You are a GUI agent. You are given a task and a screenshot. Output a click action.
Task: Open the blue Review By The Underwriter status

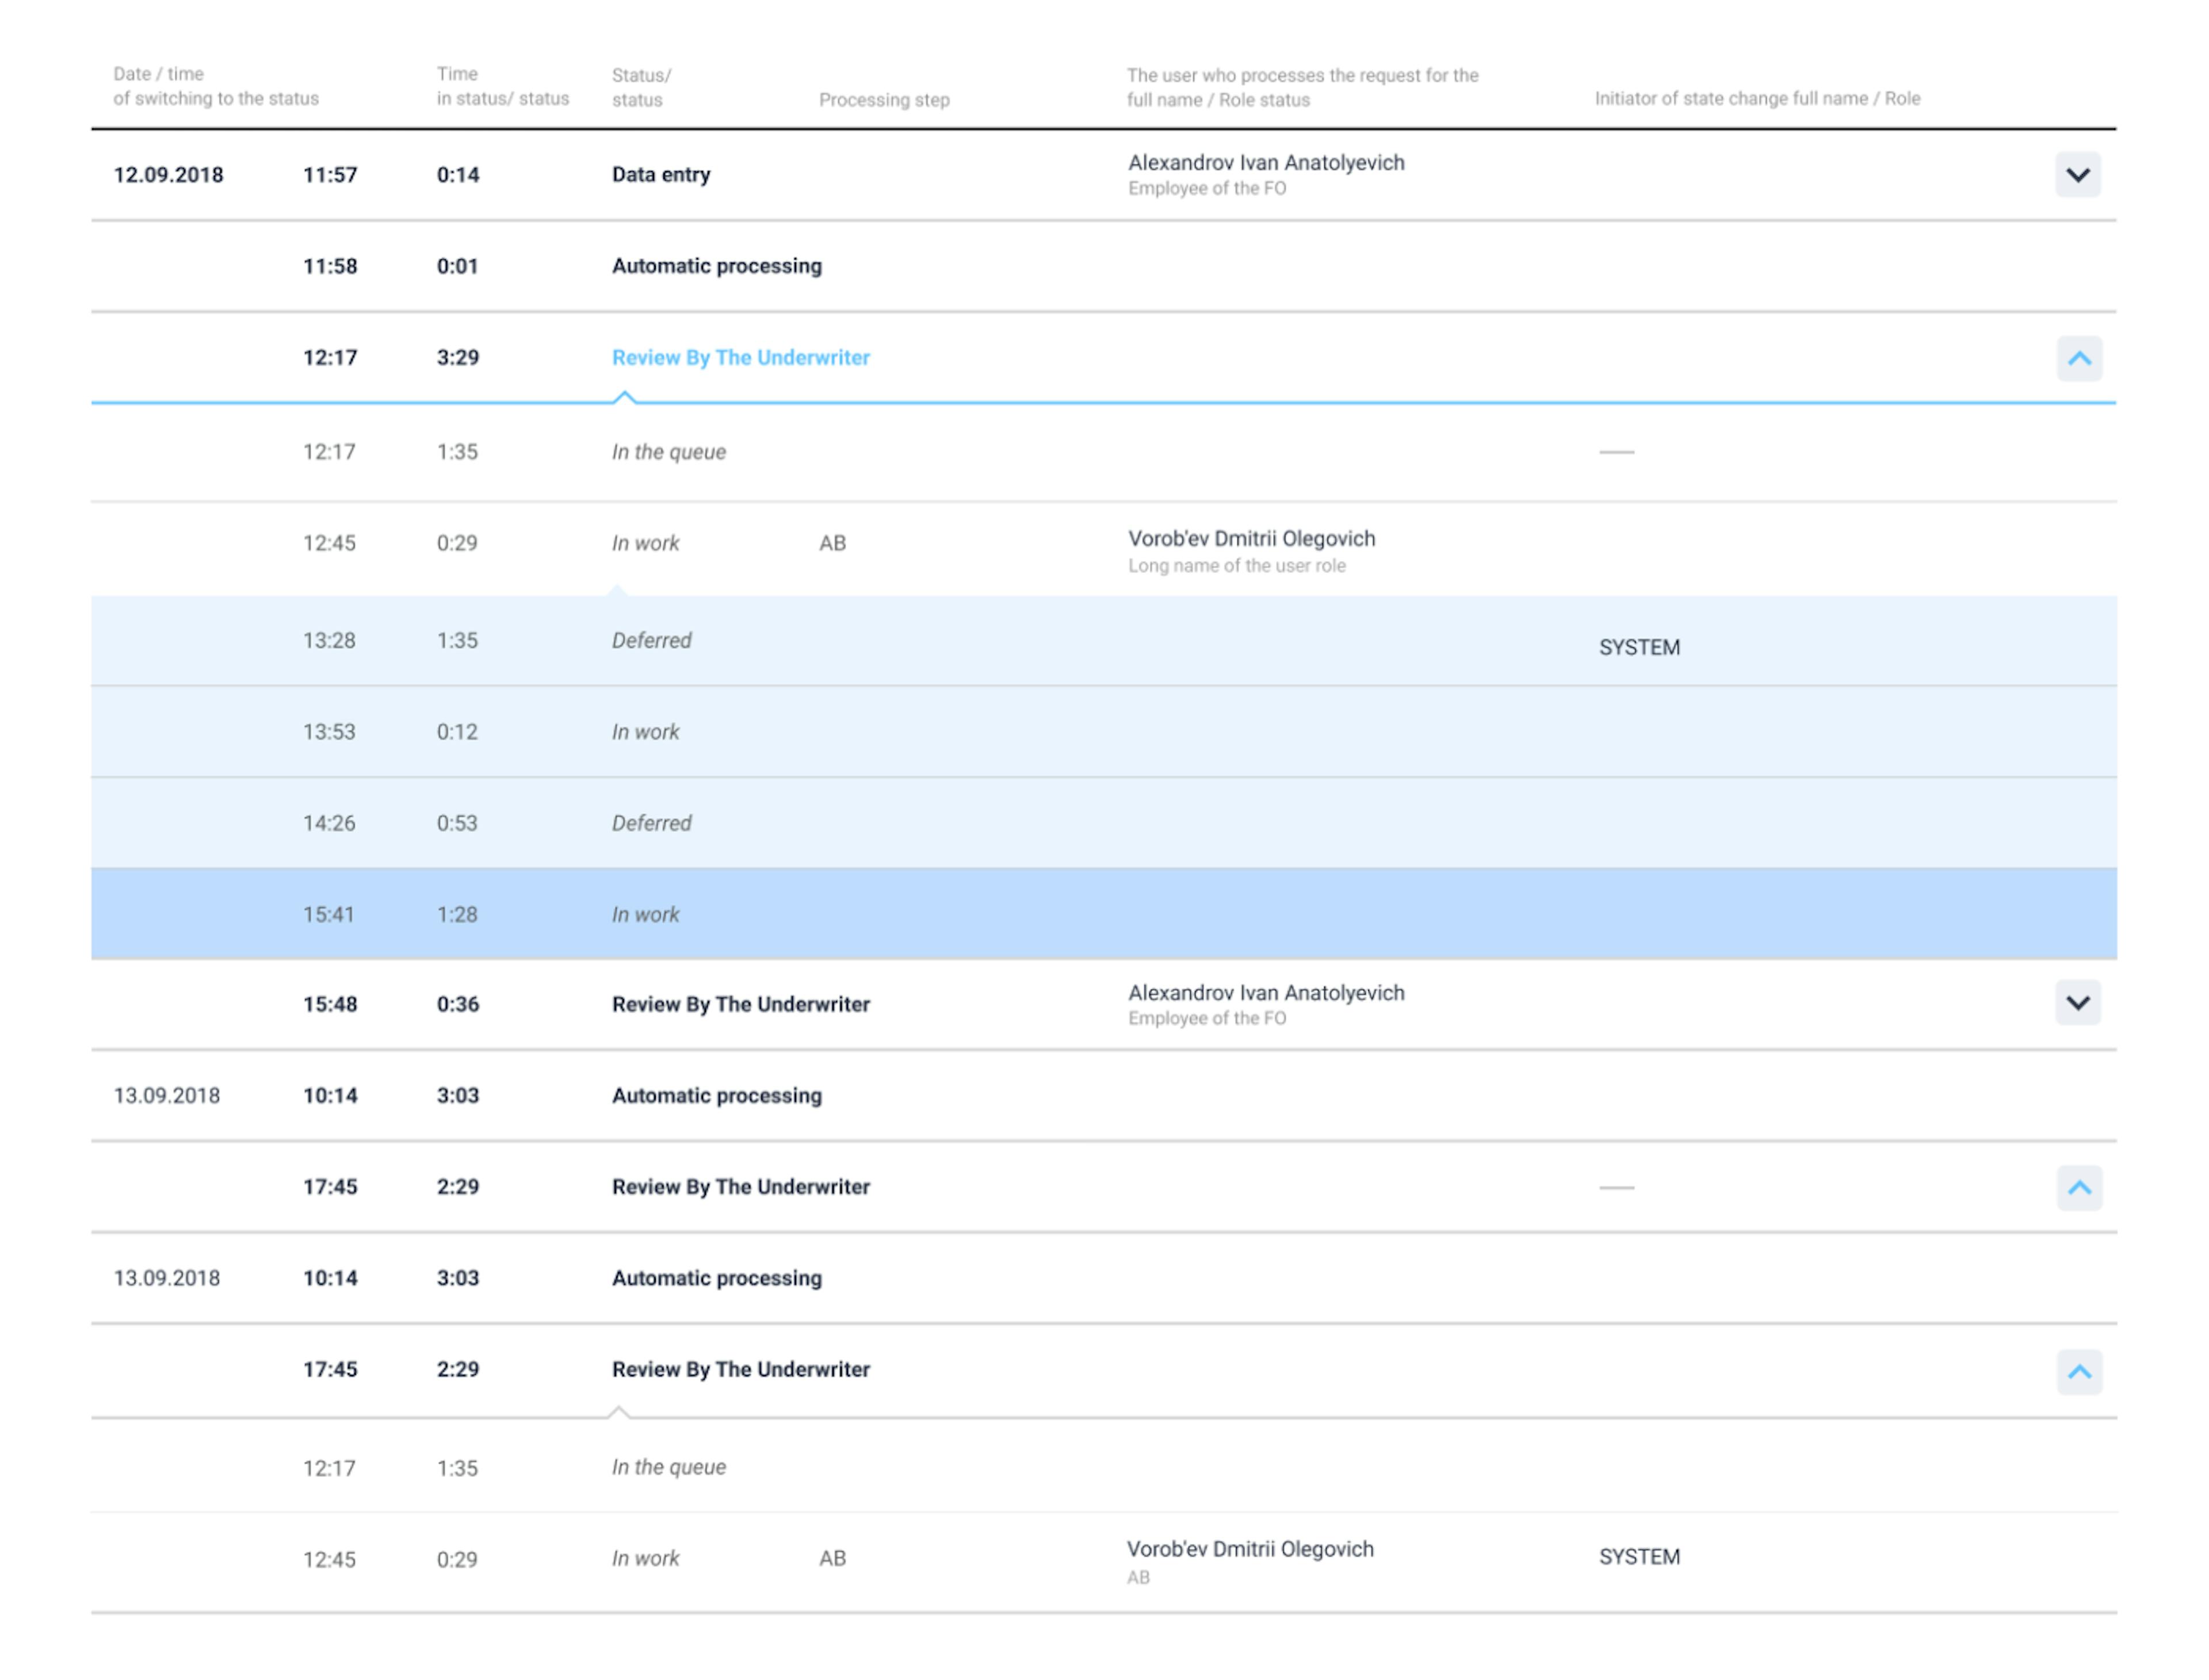coord(740,358)
